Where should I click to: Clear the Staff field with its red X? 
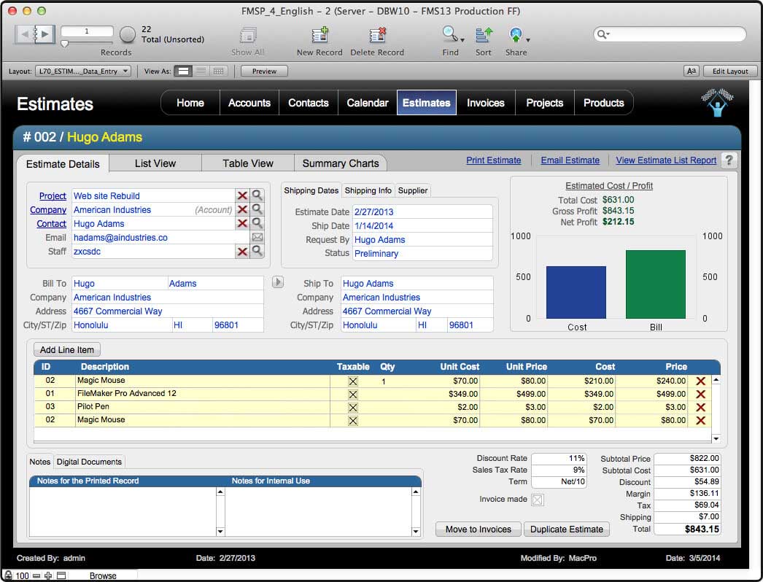point(242,252)
